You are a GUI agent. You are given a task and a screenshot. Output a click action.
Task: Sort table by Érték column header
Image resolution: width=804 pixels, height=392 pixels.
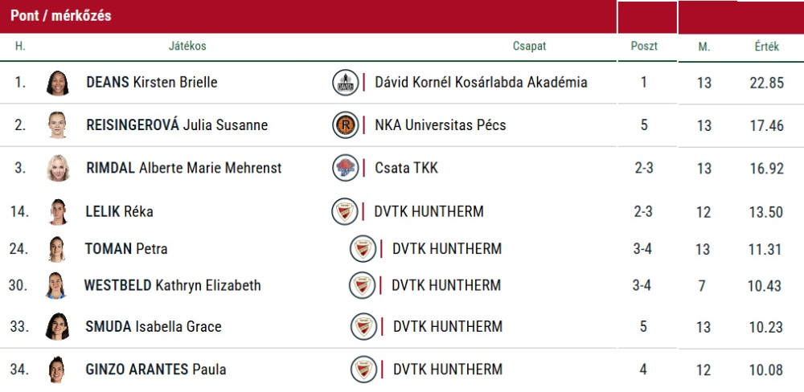click(x=766, y=47)
